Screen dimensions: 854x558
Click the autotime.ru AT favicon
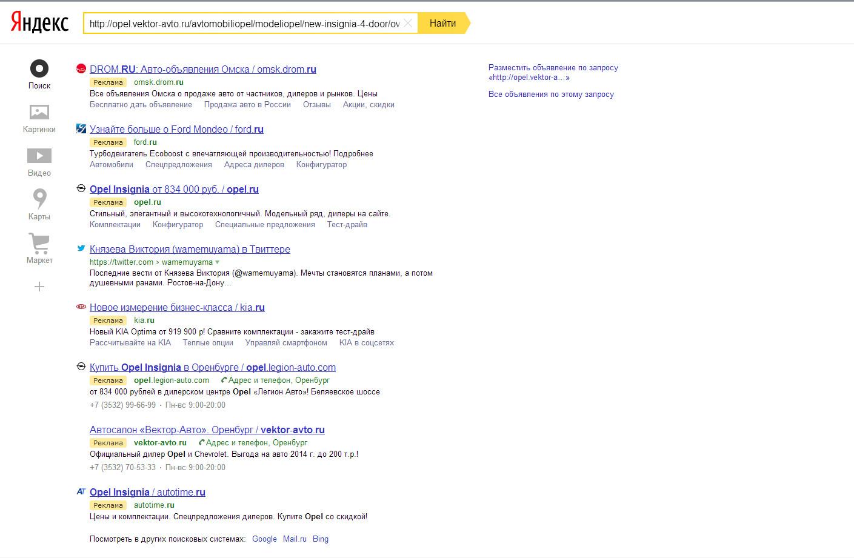coord(81,491)
